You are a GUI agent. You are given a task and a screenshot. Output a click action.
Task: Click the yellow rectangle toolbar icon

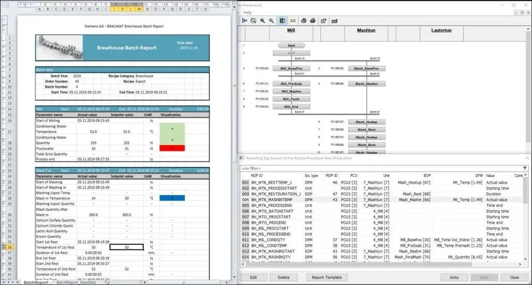click(x=293, y=21)
